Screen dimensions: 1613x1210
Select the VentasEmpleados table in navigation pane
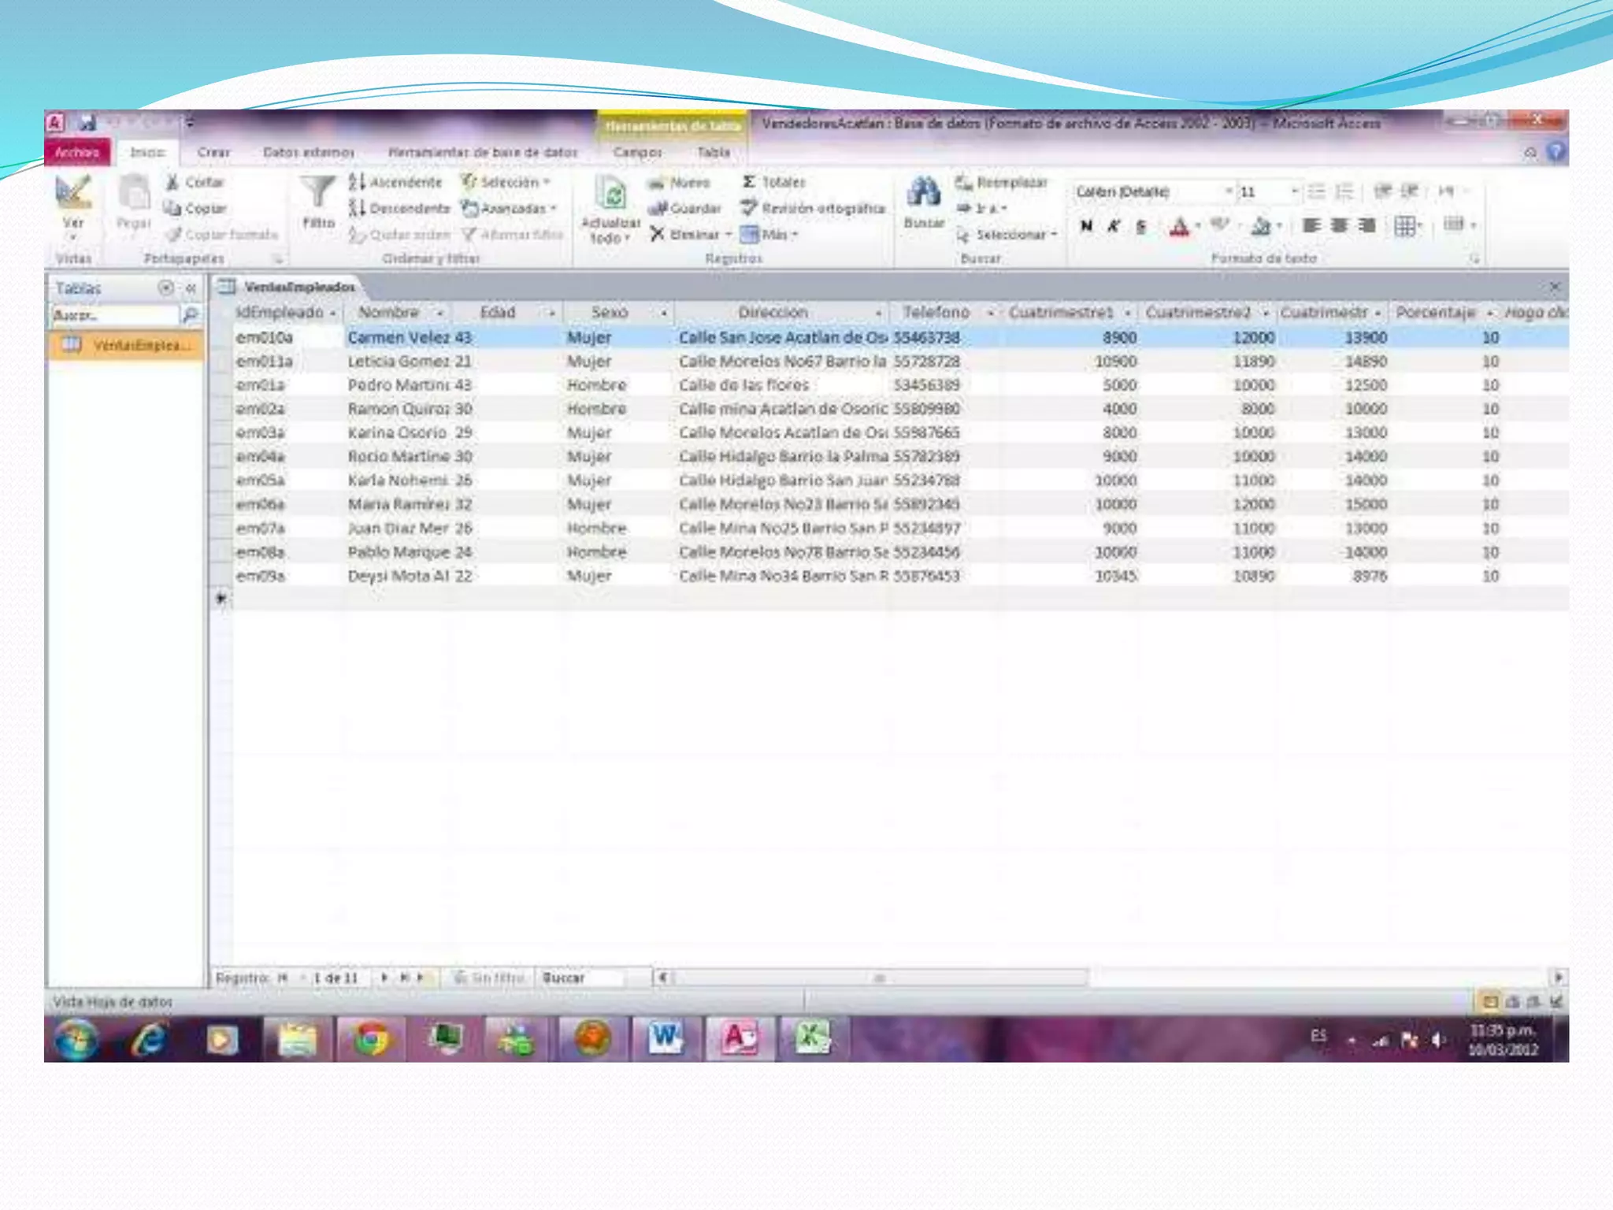point(128,345)
